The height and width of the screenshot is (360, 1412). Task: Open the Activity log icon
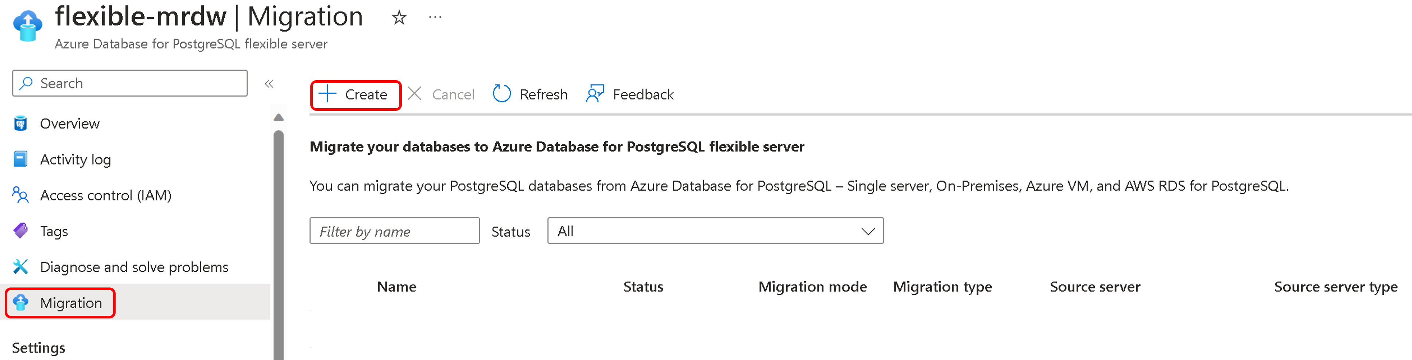pos(20,160)
